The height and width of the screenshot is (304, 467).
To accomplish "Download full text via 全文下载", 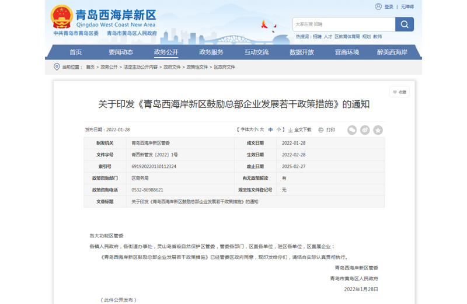I will click(299, 130).
